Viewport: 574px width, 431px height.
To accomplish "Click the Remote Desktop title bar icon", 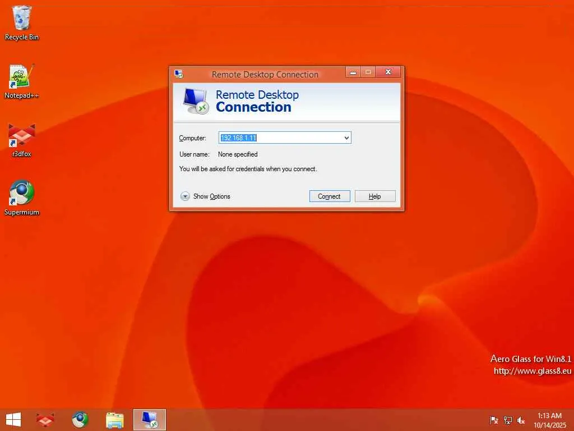I will [x=179, y=74].
